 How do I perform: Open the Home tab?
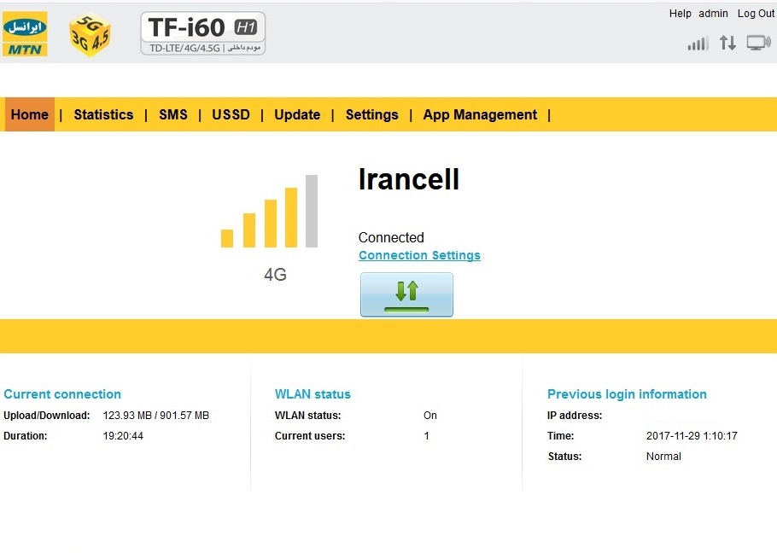tap(30, 115)
